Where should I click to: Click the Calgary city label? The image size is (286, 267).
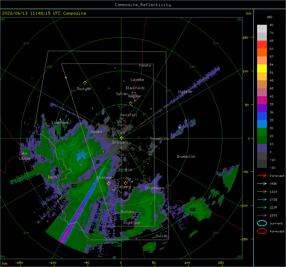click(124, 187)
